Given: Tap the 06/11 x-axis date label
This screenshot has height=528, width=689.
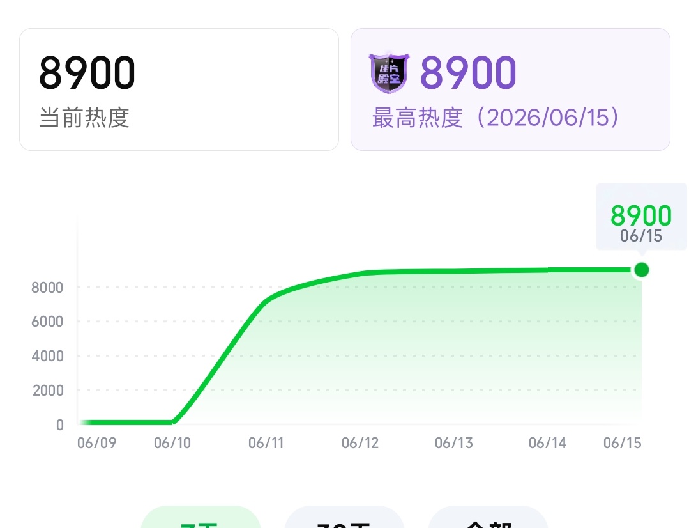Looking at the screenshot, I should click(266, 442).
